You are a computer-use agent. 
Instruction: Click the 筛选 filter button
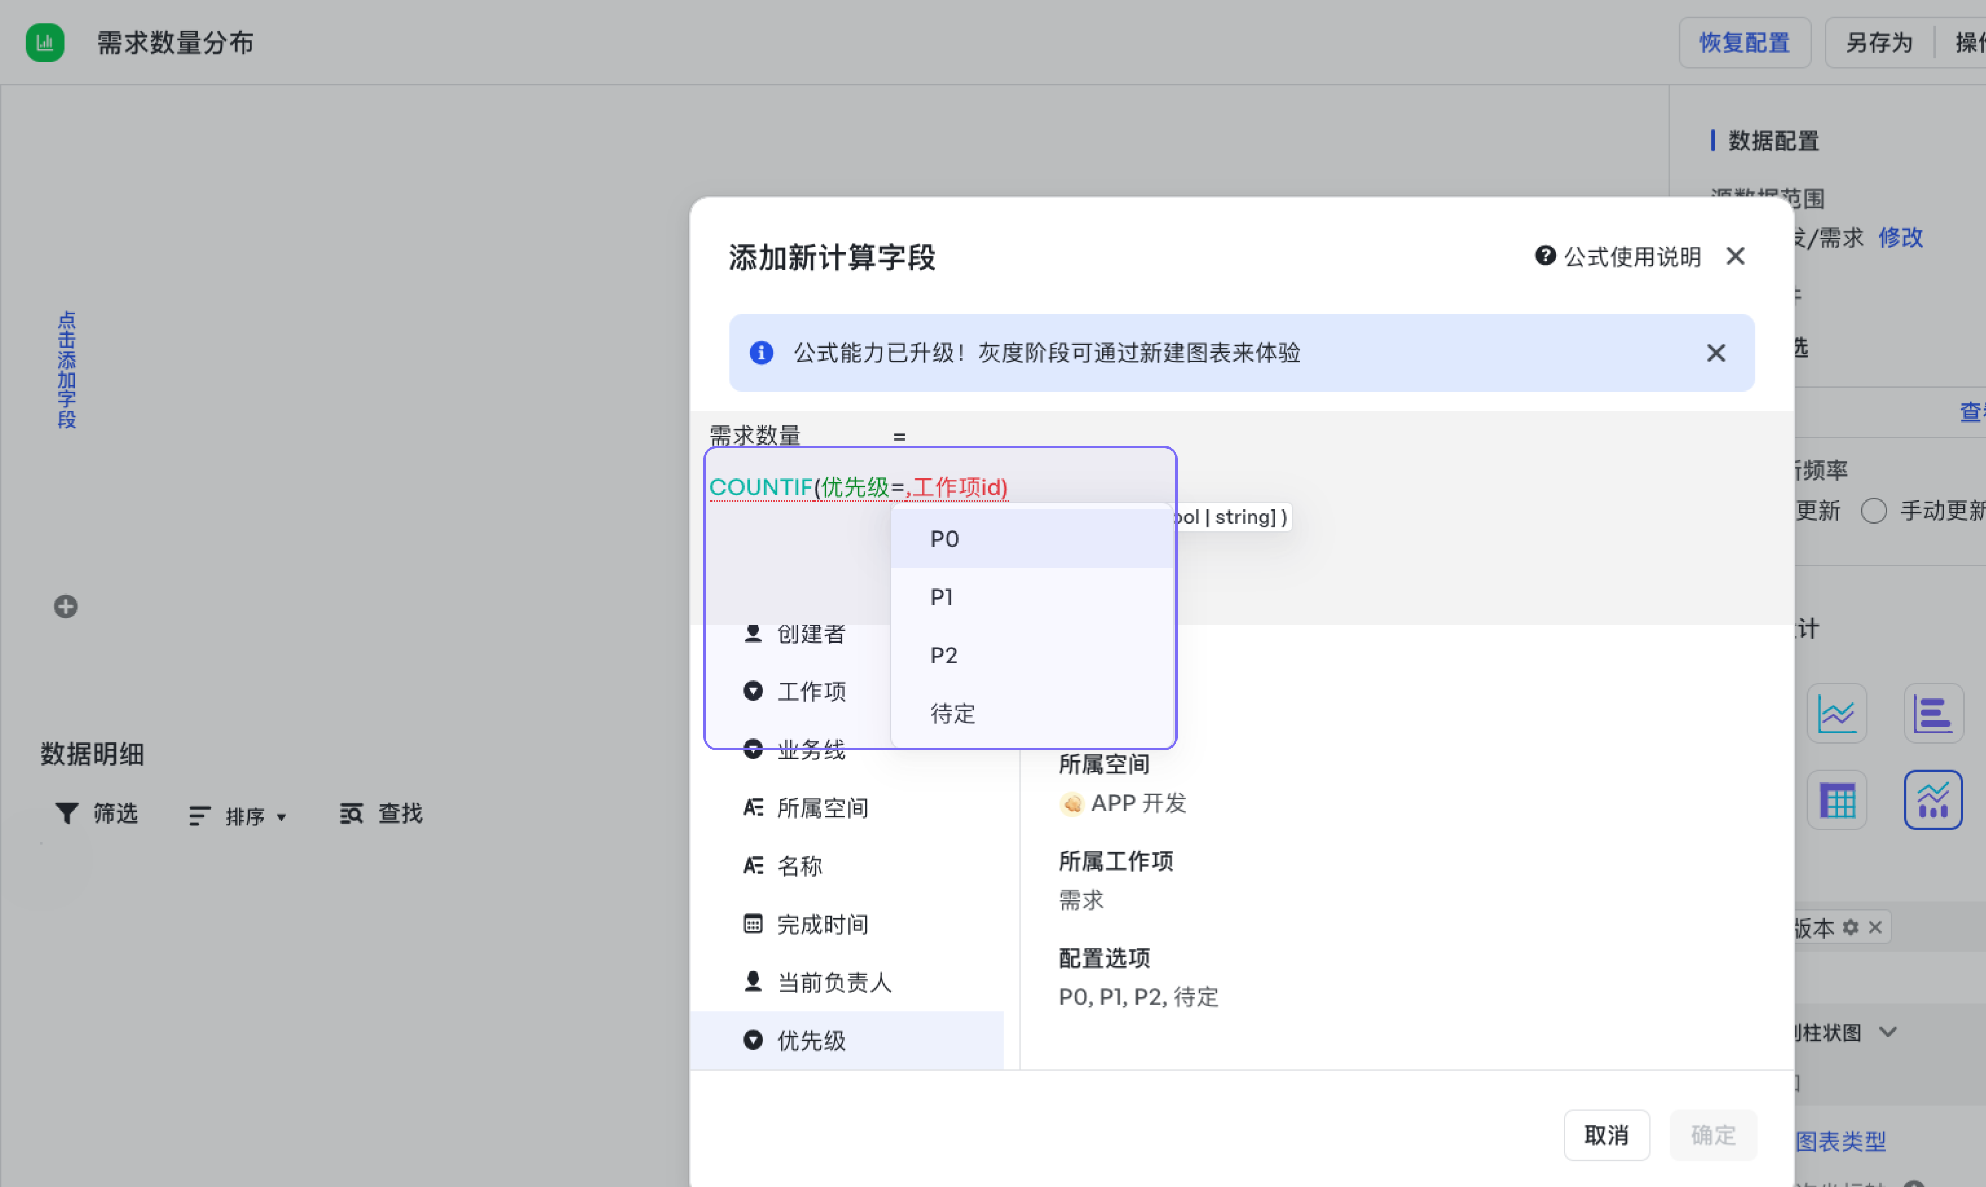[97, 814]
